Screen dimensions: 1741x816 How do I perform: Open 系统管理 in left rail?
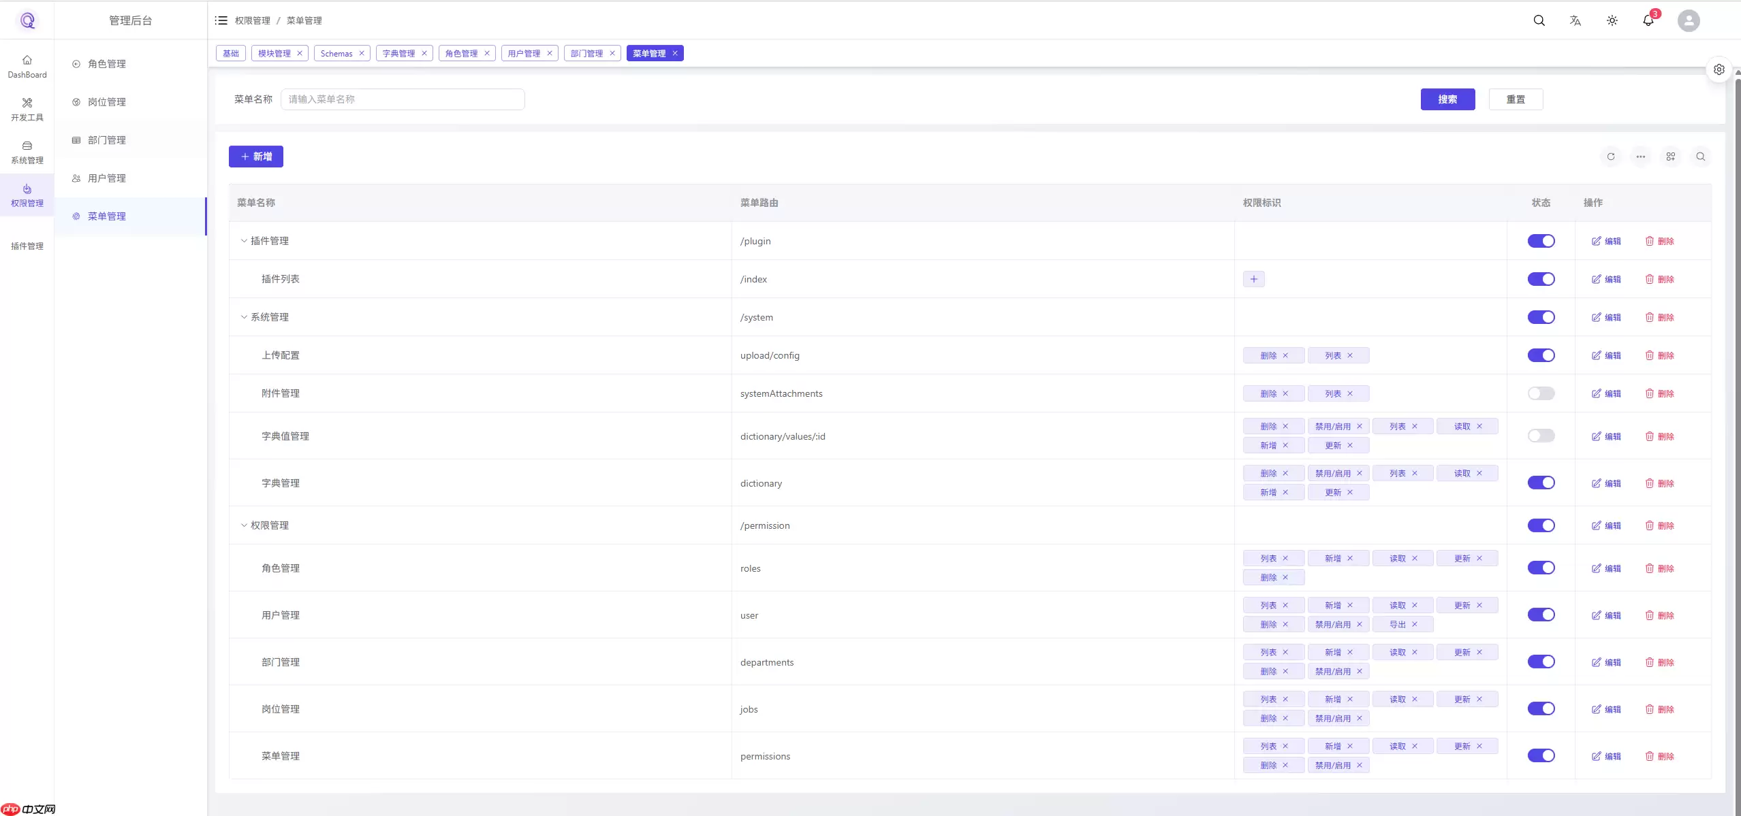tap(27, 152)
